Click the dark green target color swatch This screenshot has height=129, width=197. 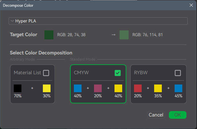[x=49, y=35]
